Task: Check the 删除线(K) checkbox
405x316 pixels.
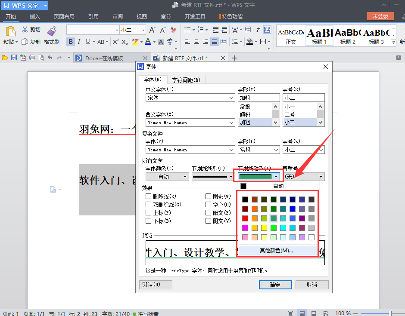Action: [x=148, y=196]
